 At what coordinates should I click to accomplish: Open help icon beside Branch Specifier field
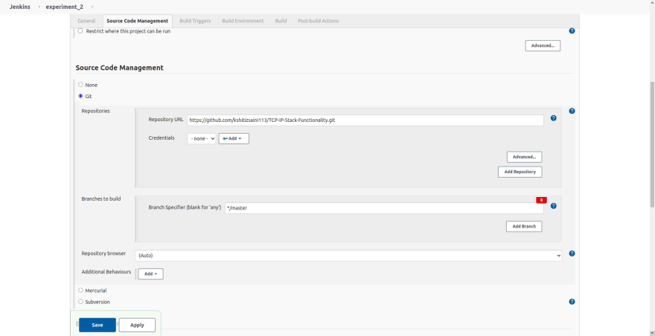[x=554, y=206]
